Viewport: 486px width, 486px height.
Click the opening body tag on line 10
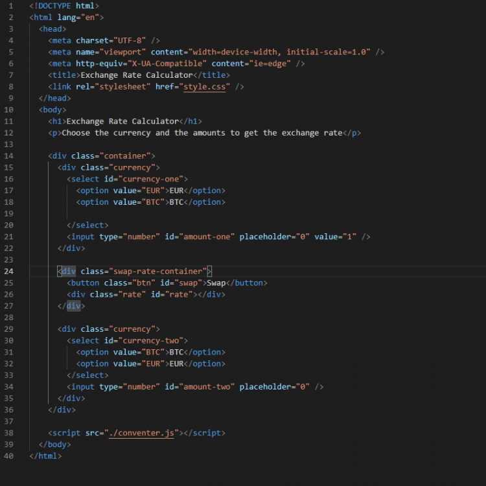(x=52, y=110)
